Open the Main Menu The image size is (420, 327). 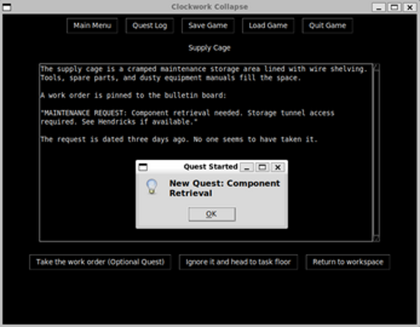[92, 26]
